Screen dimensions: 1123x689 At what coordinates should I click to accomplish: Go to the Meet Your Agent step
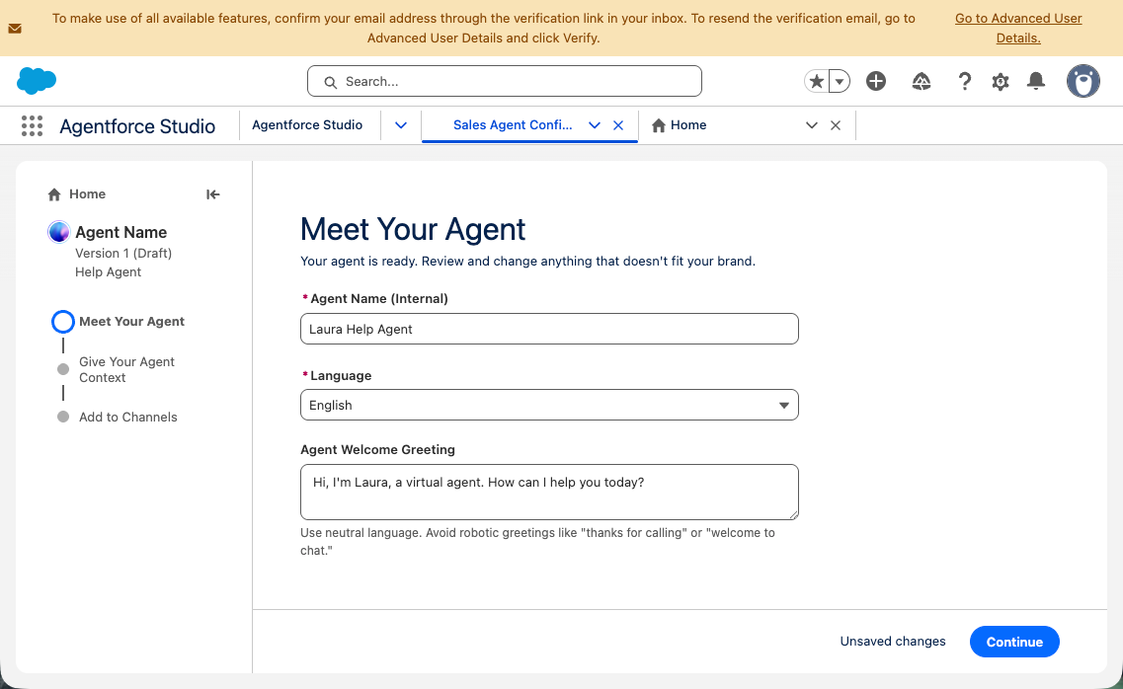(x=131, y=321)
